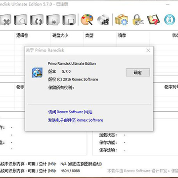The image size is (178, 178).
Task: Click N/A (点击左侧图标启动) text
Action: [x=81, y=164]
